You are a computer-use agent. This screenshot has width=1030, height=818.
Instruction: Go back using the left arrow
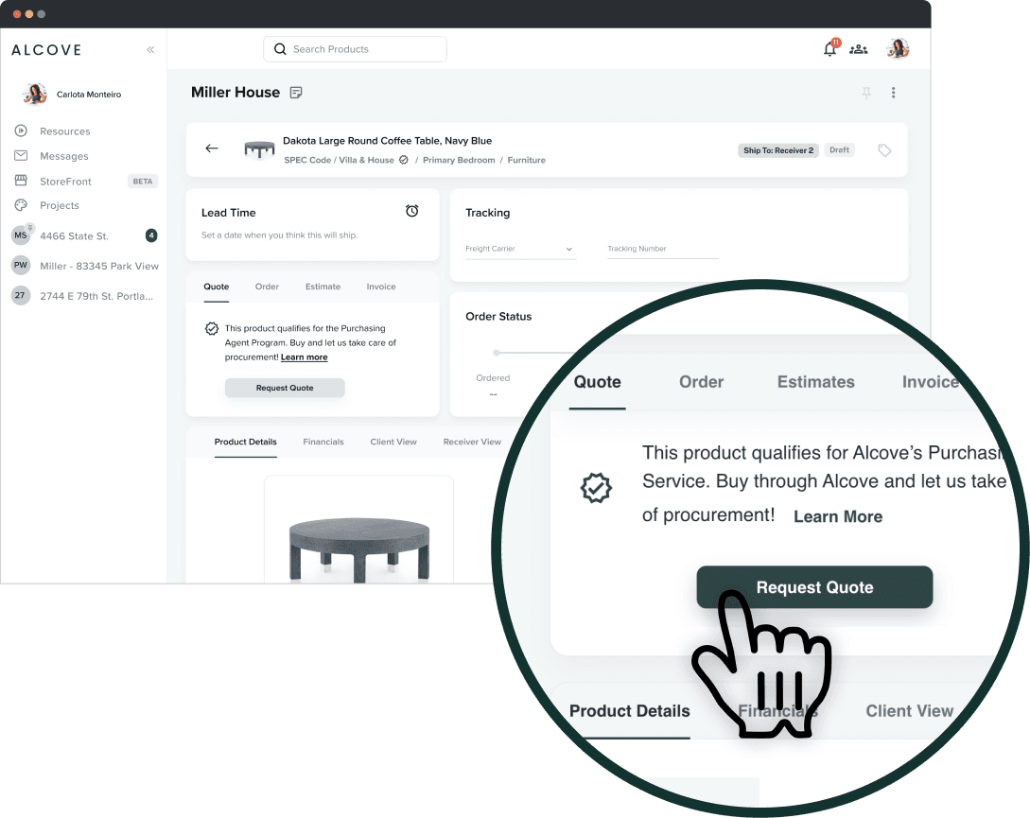point(212,148)
